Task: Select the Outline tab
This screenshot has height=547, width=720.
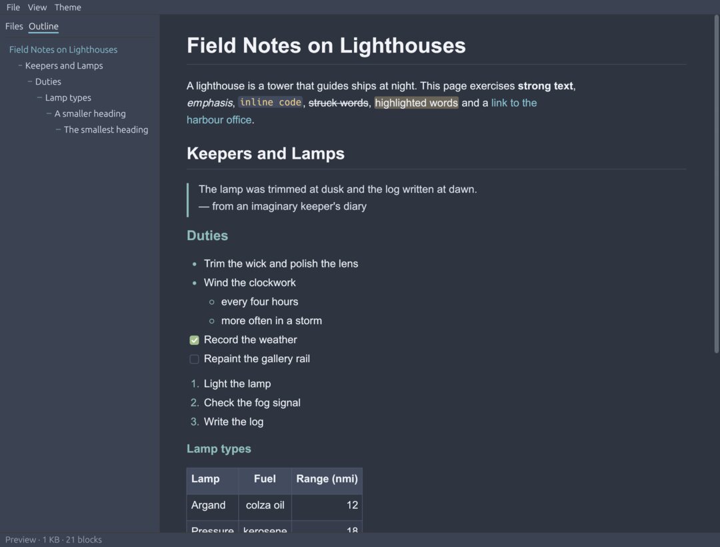Action: click(x=43, y=26)
